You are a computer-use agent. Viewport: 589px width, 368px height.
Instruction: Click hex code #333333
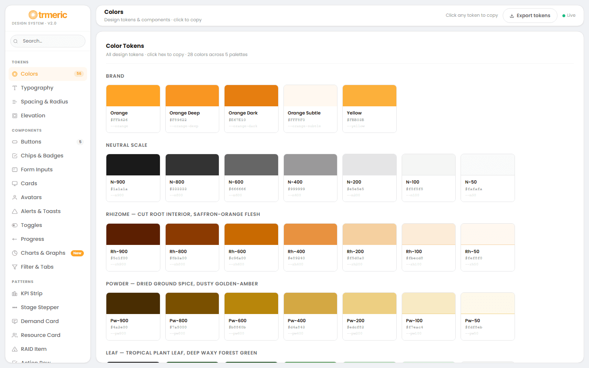[x=178, y=189]
